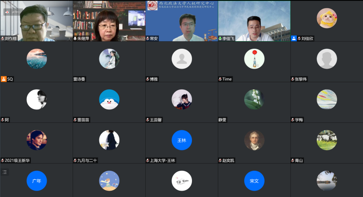Click the blue 广年 avatar circle
The image size is (363, 197).
pyautogui.click(x=36, y=181)
